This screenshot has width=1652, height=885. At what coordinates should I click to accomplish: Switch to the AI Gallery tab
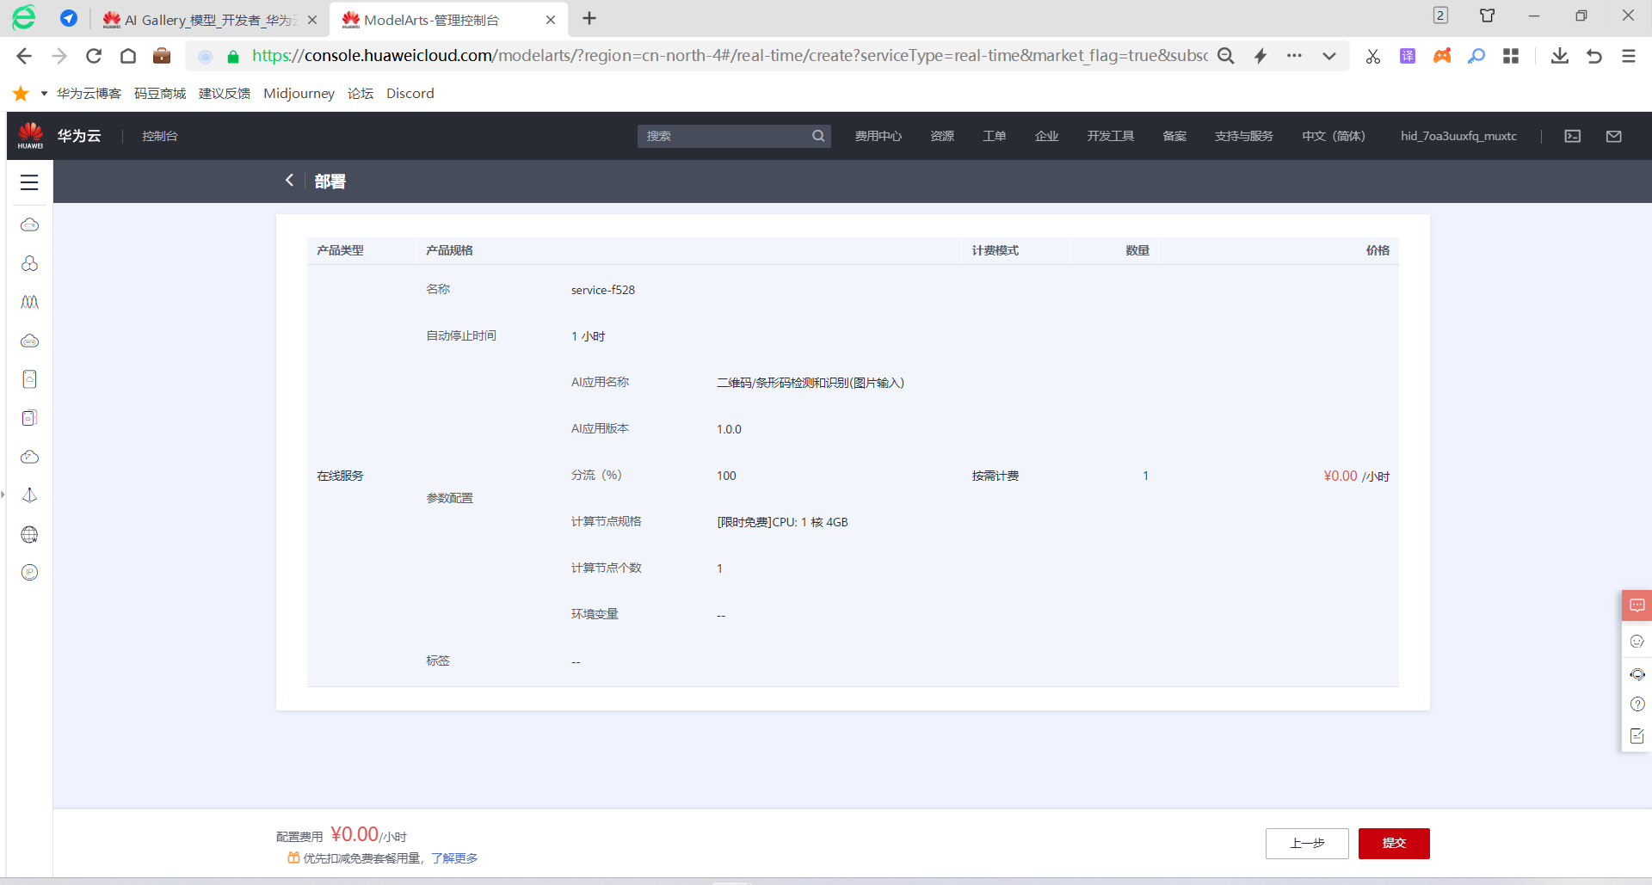(x=209, y=19)
